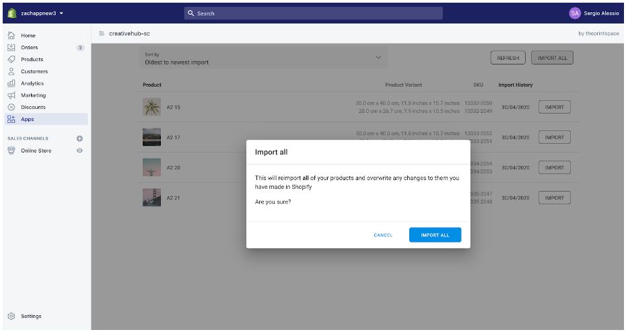Click the Online Store shop icon

tap(11, 151)
